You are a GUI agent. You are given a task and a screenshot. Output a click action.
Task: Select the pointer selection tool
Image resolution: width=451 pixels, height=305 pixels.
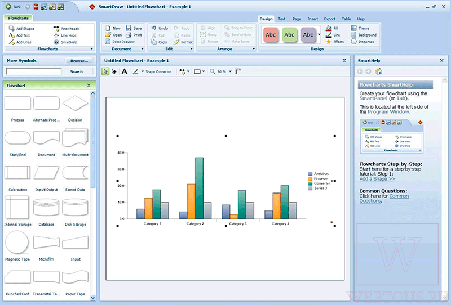coord(105,71)
